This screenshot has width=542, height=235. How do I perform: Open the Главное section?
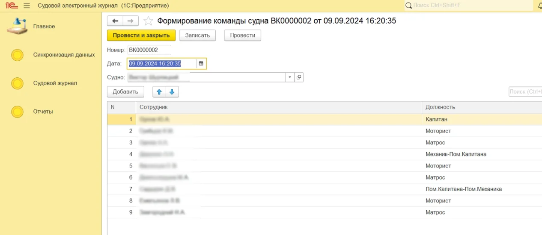click(x=44, y=26)
